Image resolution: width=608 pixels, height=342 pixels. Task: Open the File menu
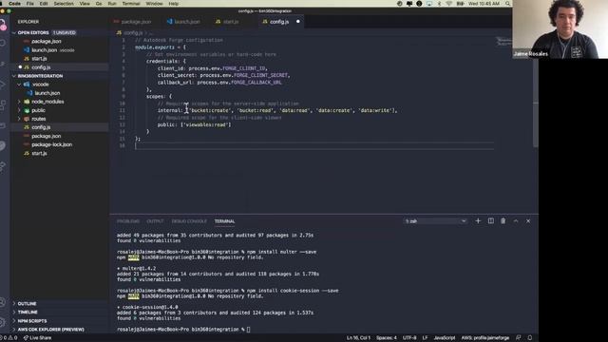point(29,4)
